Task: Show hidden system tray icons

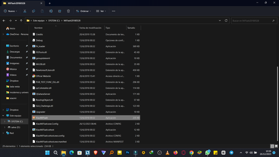Action: pyautogui.click(x=241, y=153)
